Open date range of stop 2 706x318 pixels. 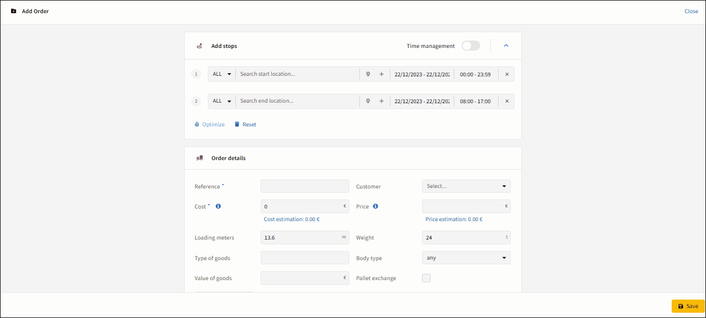(422, 101)
